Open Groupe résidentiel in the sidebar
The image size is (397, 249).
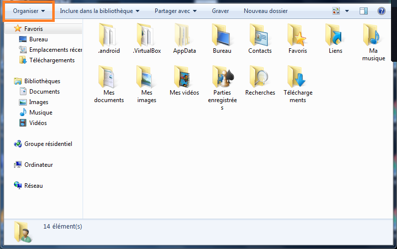point(48,144)
